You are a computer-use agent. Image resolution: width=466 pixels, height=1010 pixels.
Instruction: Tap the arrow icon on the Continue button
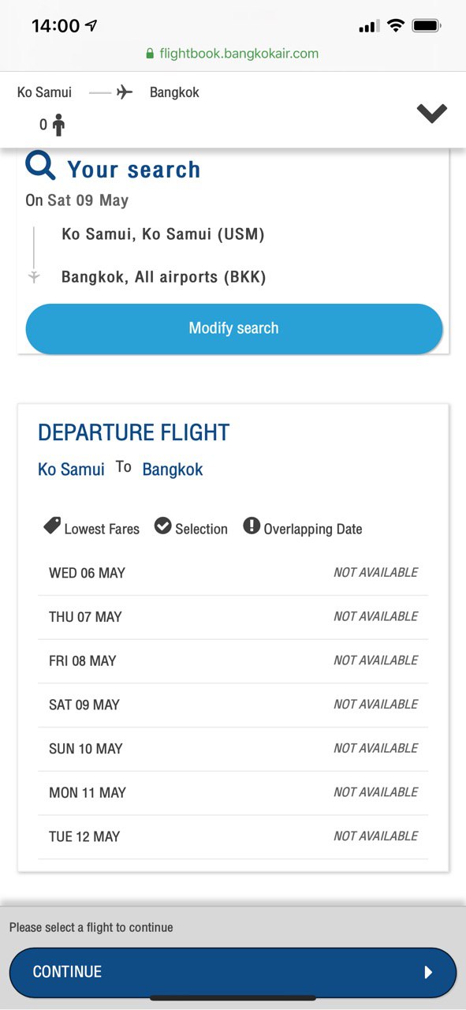tap(428, 972)
